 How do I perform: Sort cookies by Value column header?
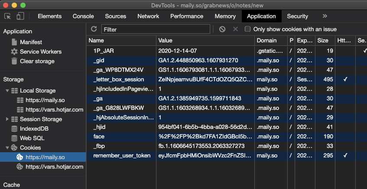click(x=205, y=40)
